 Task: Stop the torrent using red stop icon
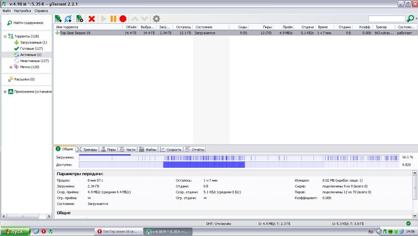click(x=123, y=19)
